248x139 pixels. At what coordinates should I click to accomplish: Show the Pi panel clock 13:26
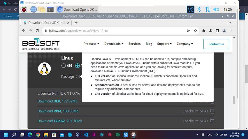pos(228,10)
